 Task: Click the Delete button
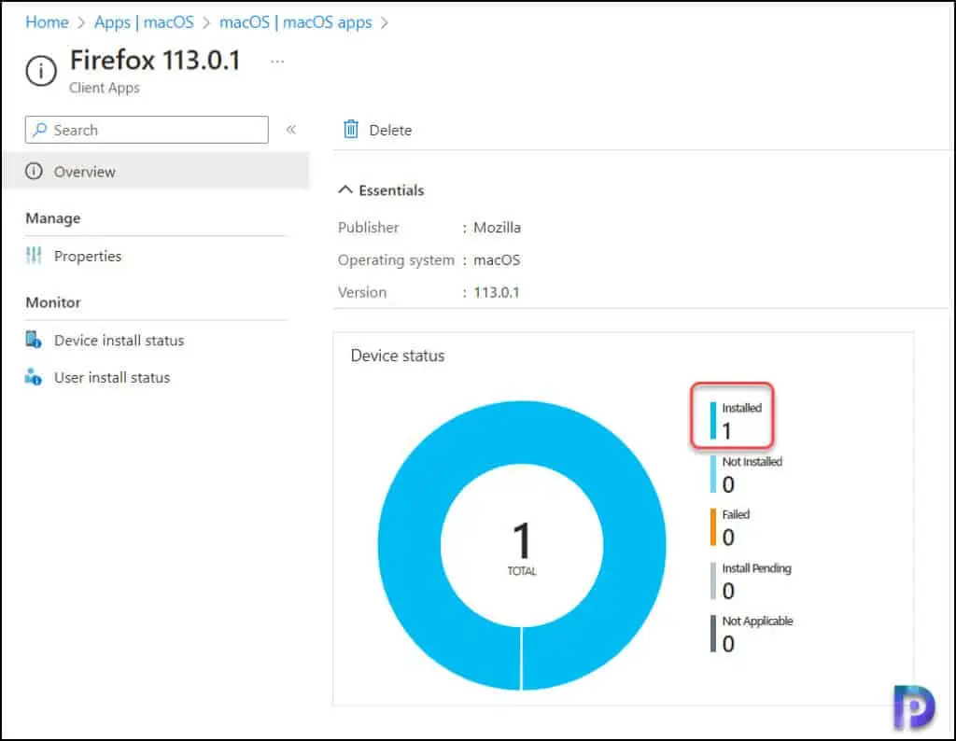[377, 130]
